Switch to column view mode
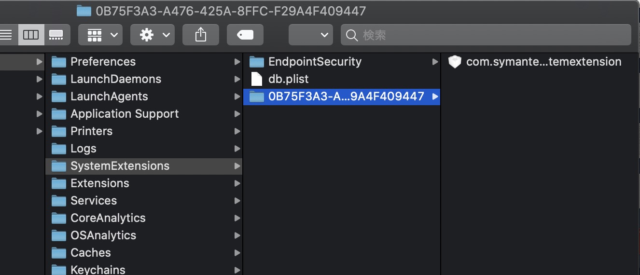640x275 pixels. [x=31, y=35]
